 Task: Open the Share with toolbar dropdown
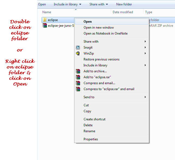pos(99,4)
